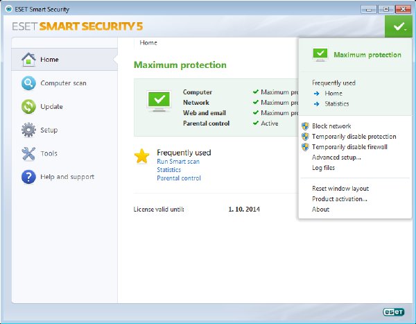
Task: Open Advanced setup... from menu
Action: (336, 157)
